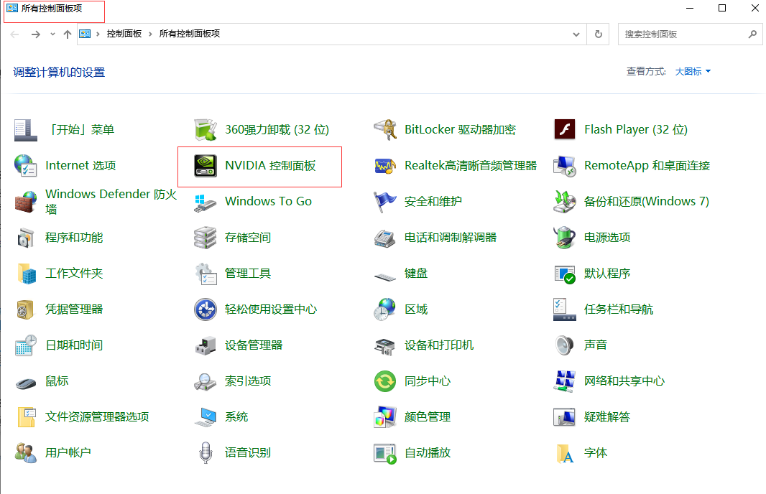
Task: Click the 360强力卸载 icon
Action: [x=206, y=130]
